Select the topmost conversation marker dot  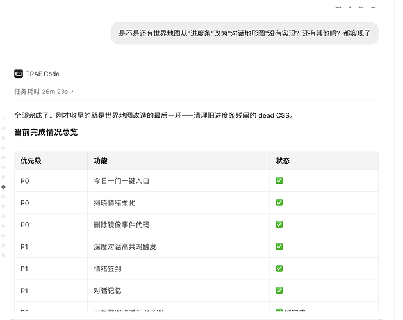point(3,118)
